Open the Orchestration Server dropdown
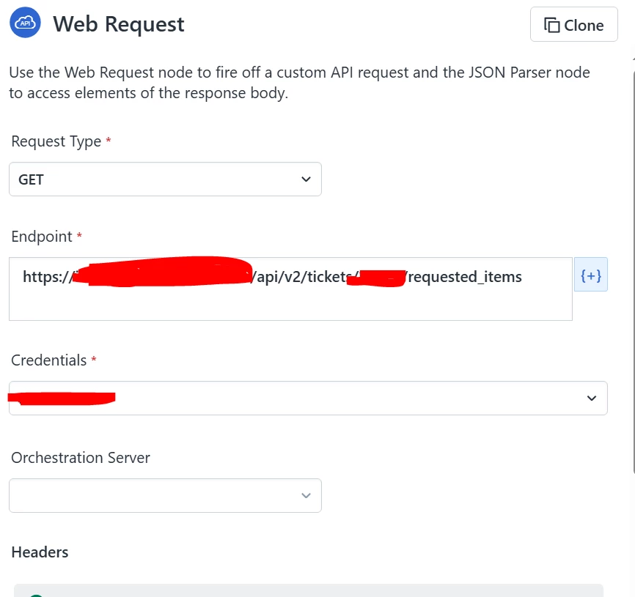The height and width of the screenshot is (597, 635). [165, 495]
